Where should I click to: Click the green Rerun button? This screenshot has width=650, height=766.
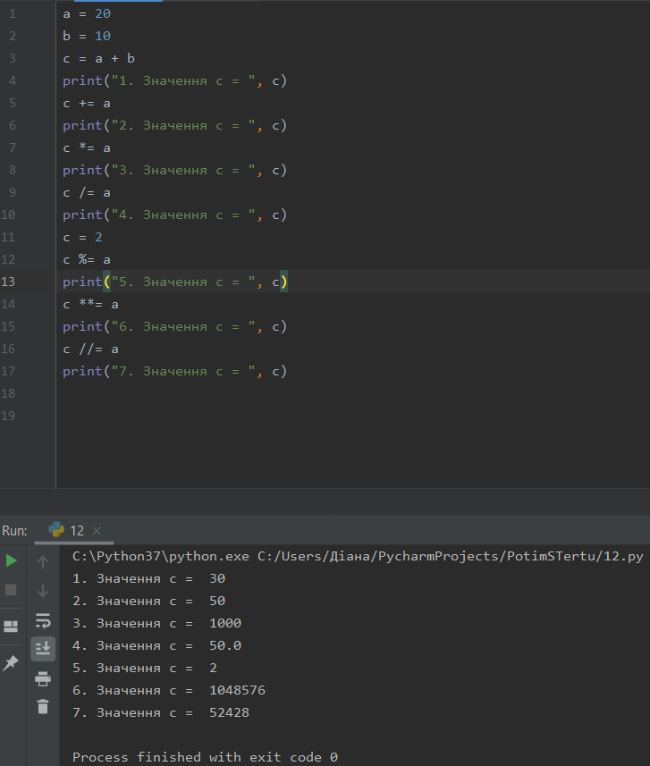pyautogui.click(x=12, y=560)
